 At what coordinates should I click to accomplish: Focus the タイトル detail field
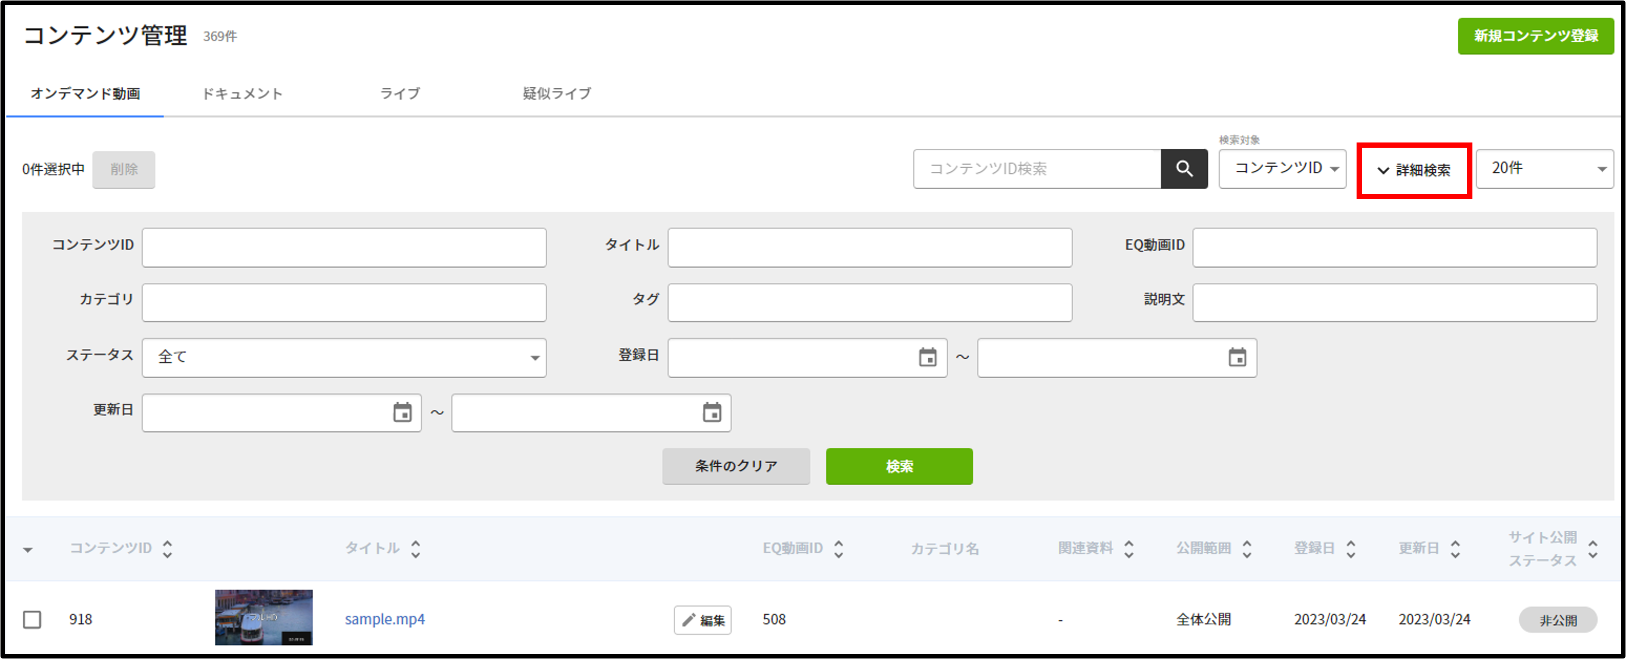[x=870, y=247]
